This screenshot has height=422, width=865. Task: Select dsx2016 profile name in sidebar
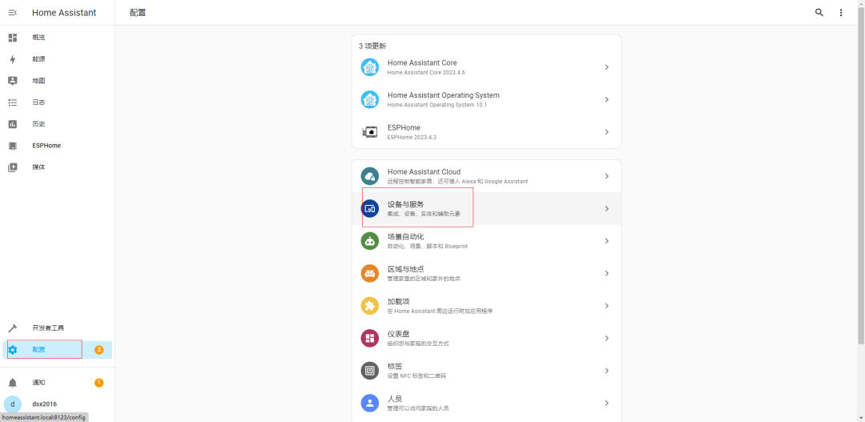(44, 404)
